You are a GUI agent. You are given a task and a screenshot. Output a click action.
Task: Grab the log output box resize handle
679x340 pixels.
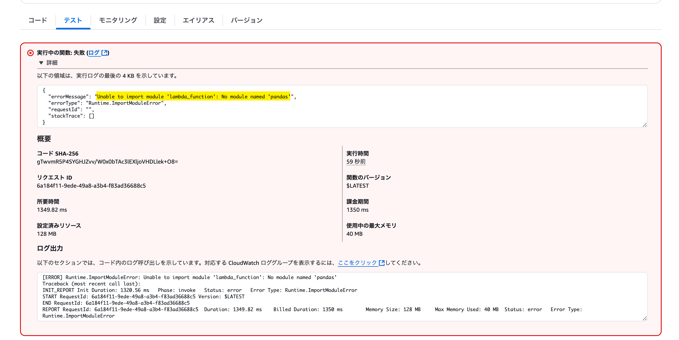[x=645, y=318]
